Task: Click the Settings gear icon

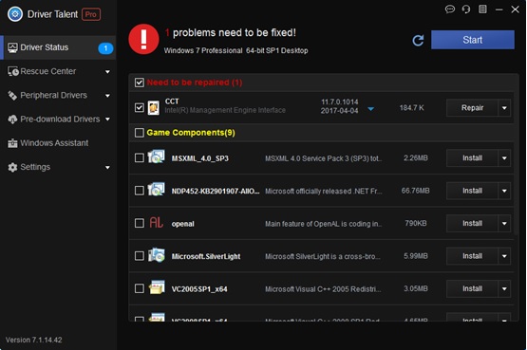Action: pos(12,167)
